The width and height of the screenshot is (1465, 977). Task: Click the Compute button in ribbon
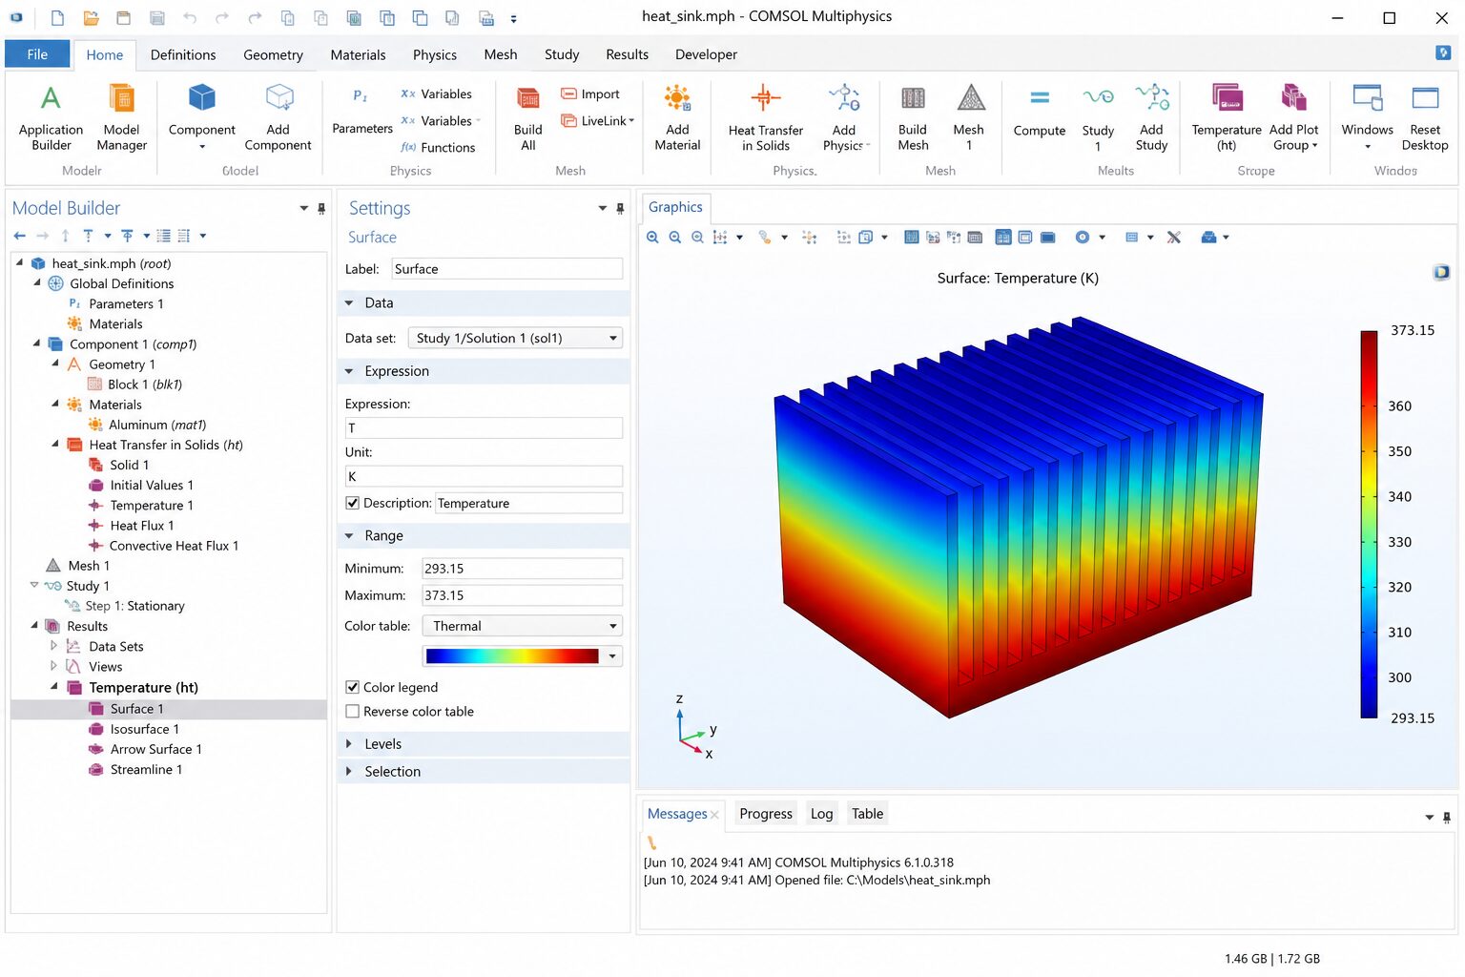pyautogui.click(x=1039, y=112)
